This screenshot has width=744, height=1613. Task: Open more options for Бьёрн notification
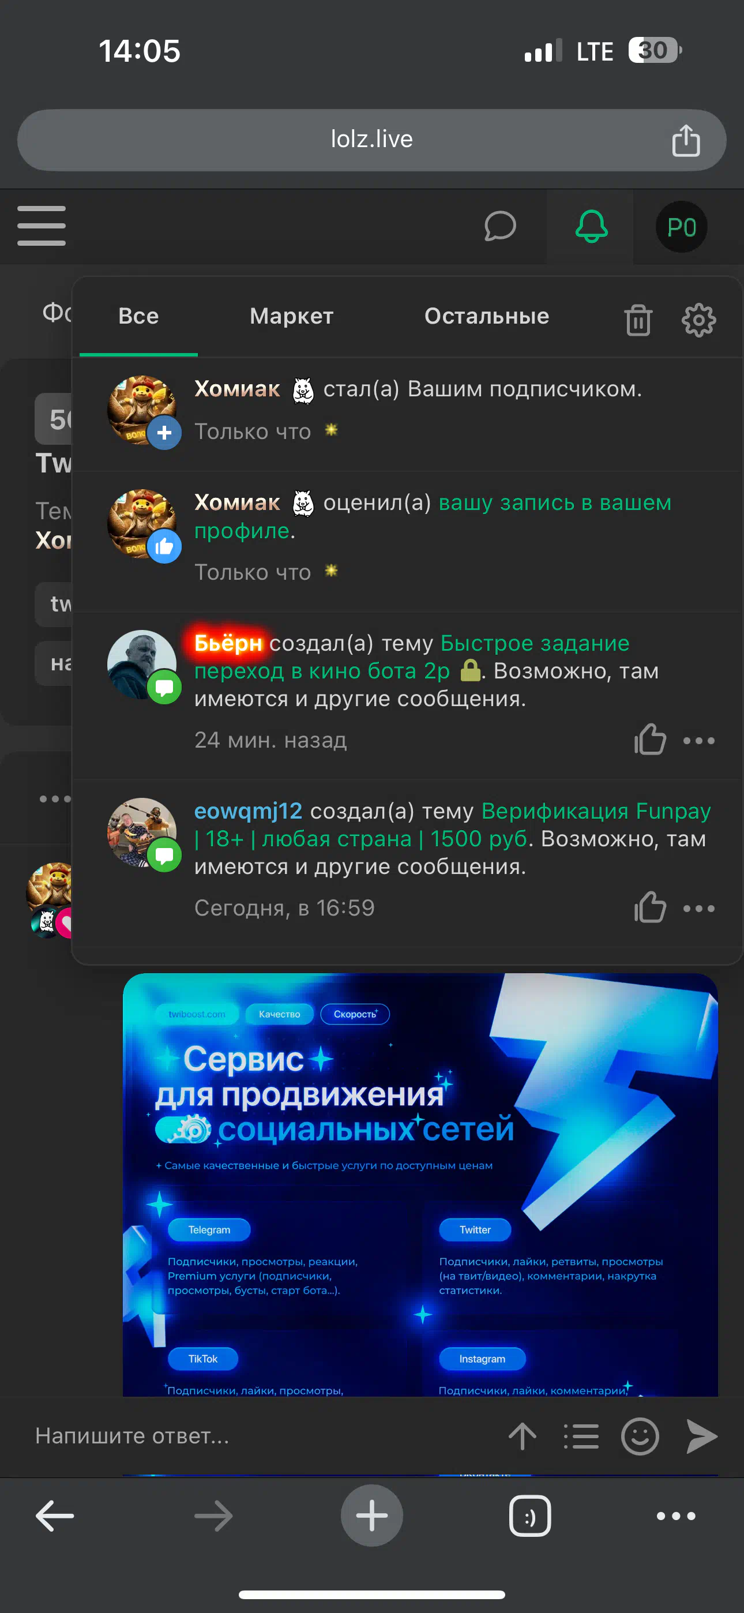click(698, 741)
